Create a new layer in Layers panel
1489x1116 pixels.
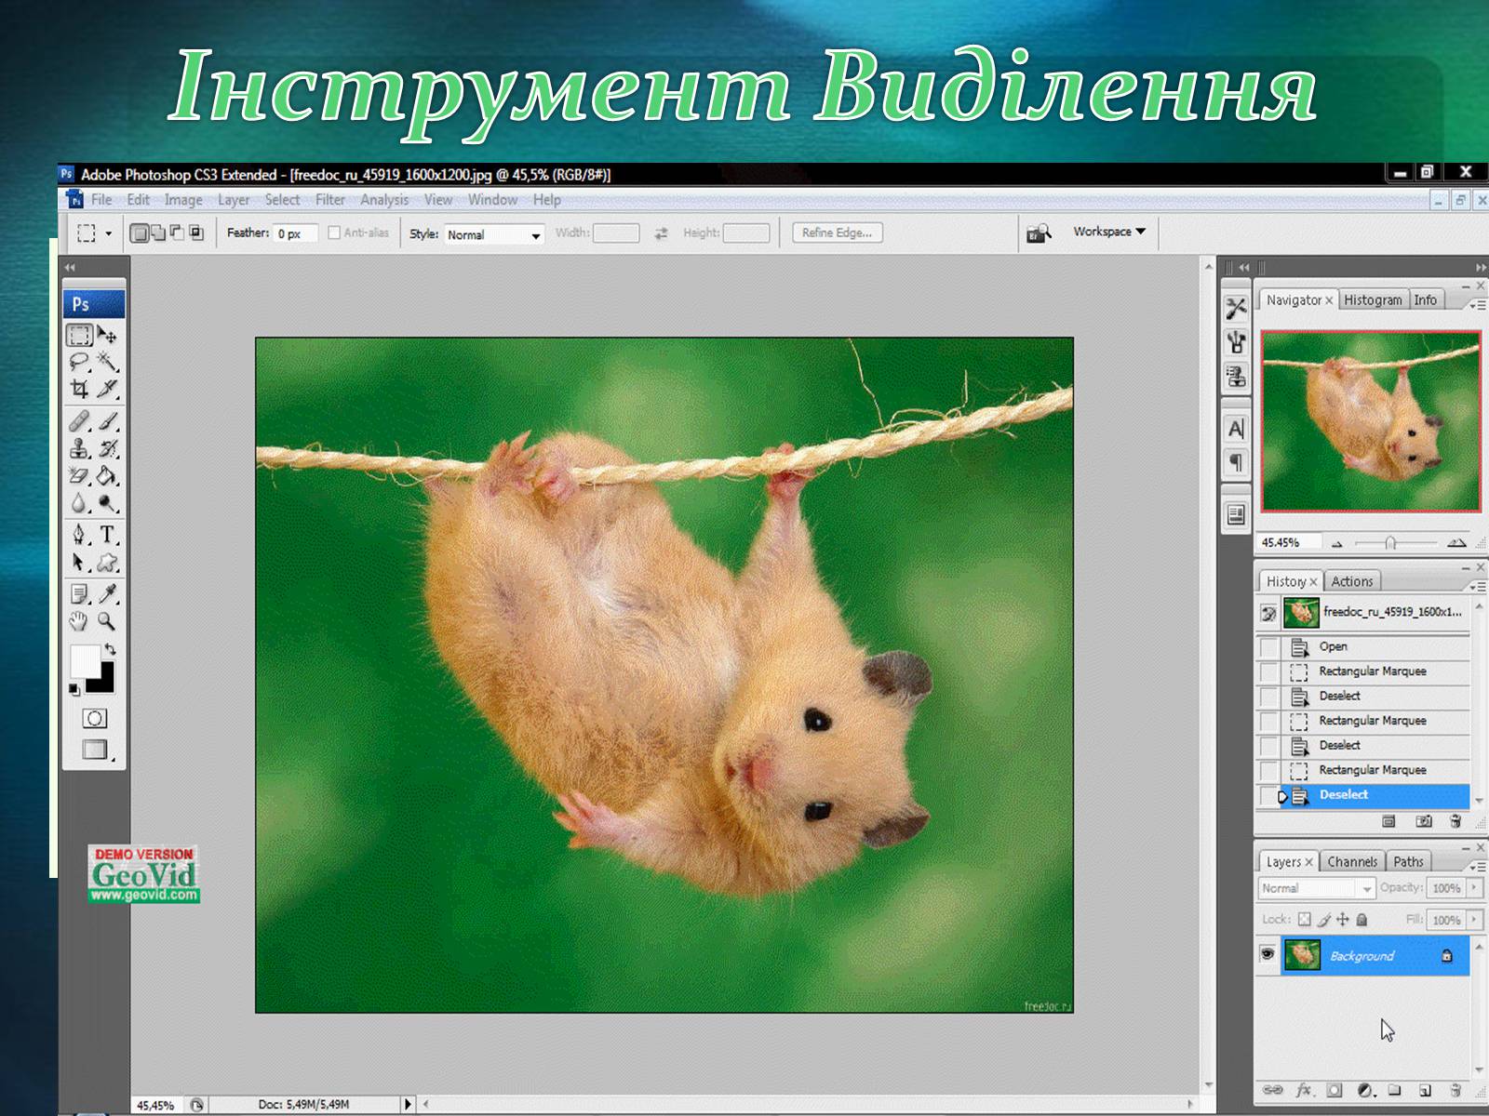(1425, 1090)
